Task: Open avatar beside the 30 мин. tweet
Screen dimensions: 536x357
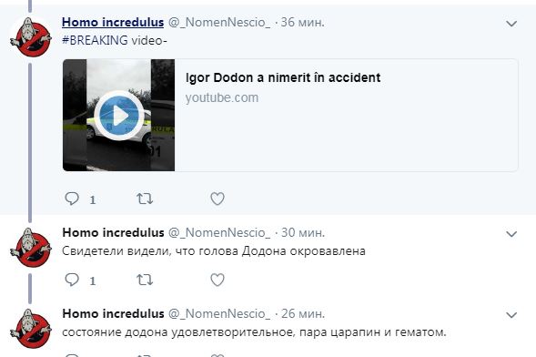Action: click(31, 248)
